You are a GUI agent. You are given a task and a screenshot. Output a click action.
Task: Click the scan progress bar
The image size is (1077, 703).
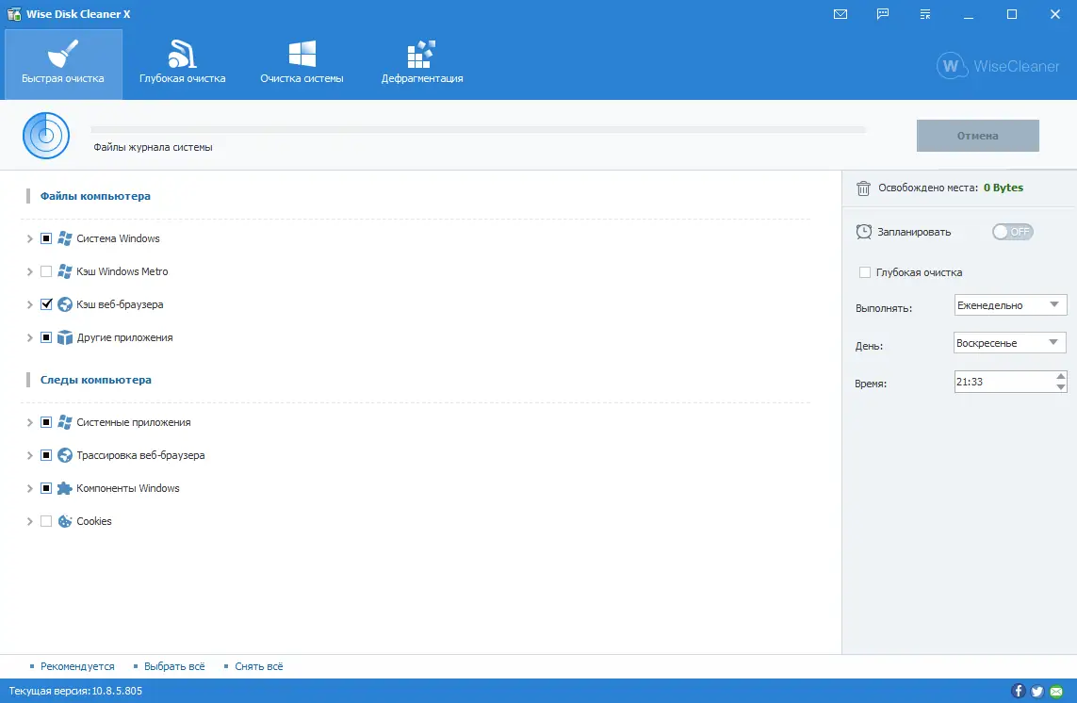point(478,129)
